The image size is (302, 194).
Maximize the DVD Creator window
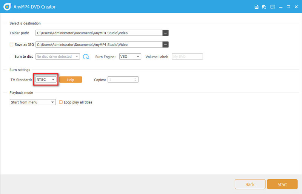pyautogui.click(x=288, y=7)
